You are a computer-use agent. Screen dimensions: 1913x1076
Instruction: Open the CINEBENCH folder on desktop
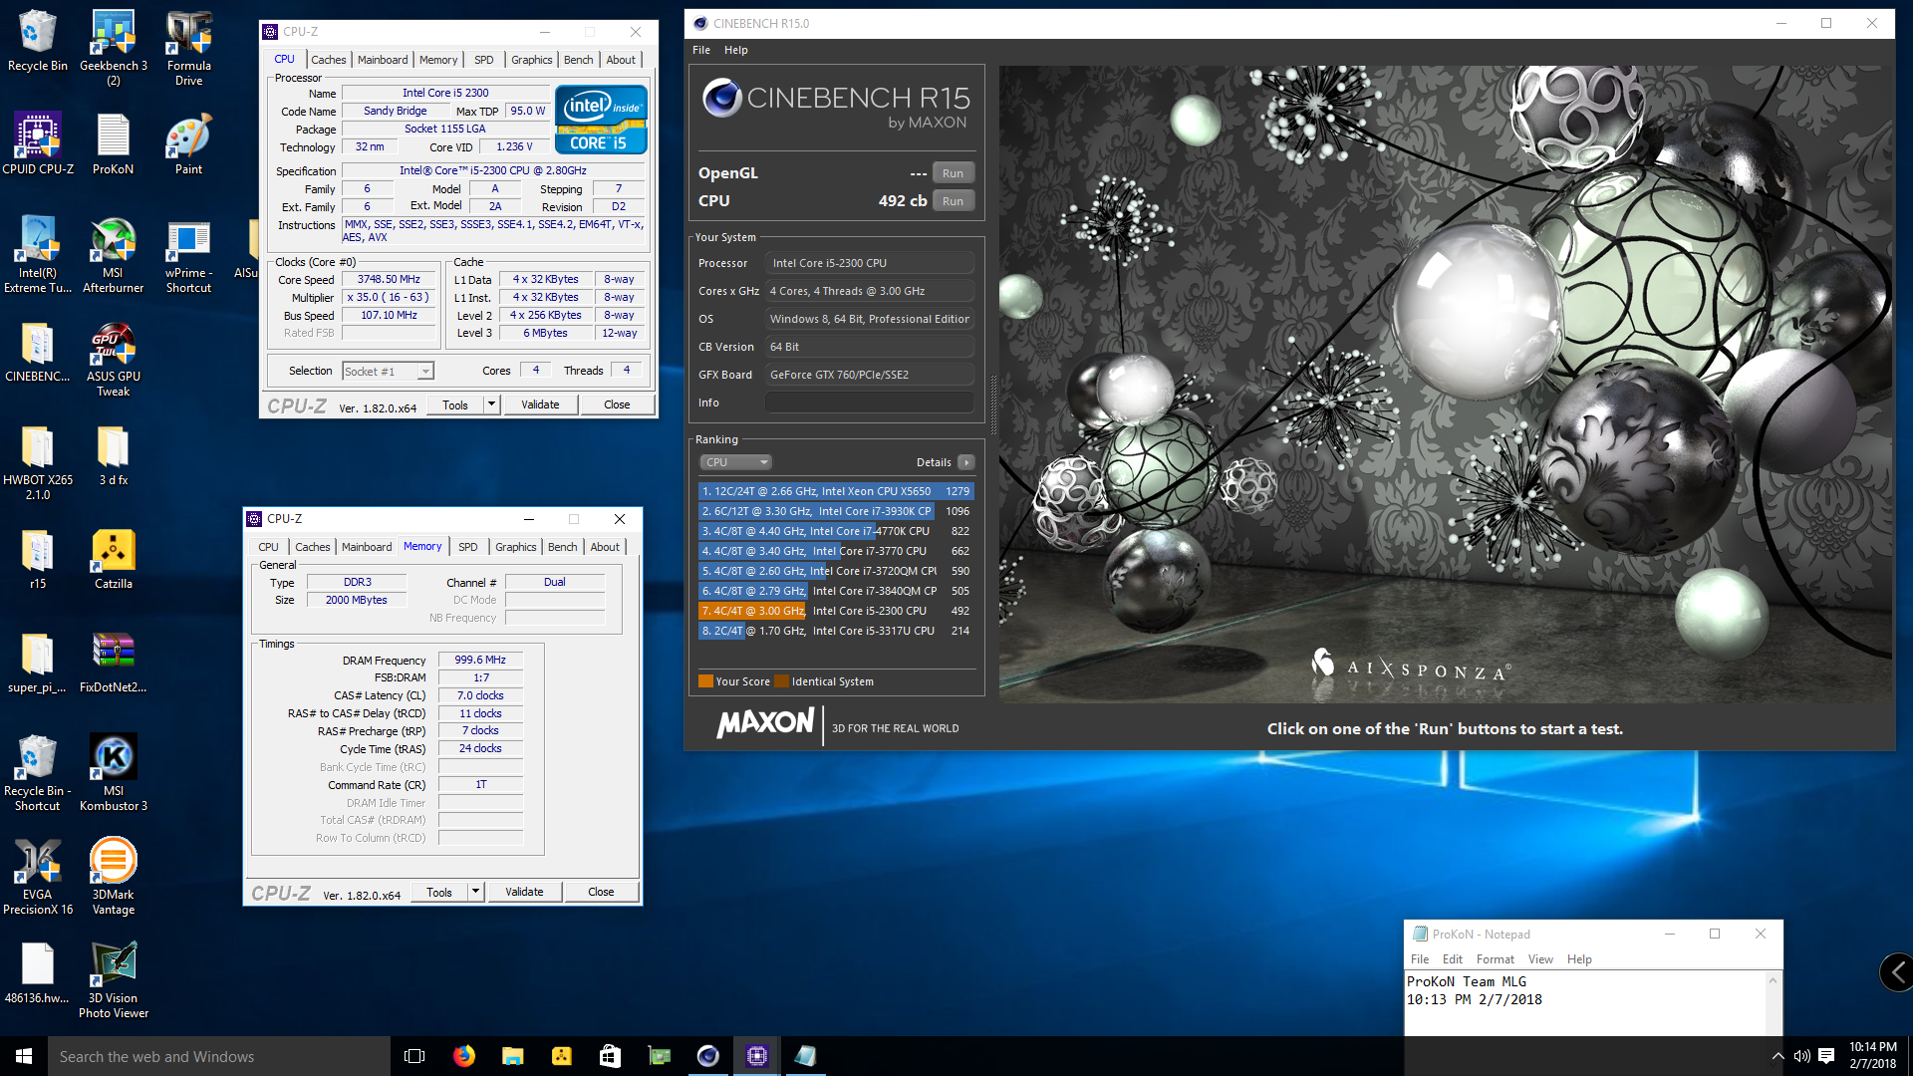(x=37, y=353)
